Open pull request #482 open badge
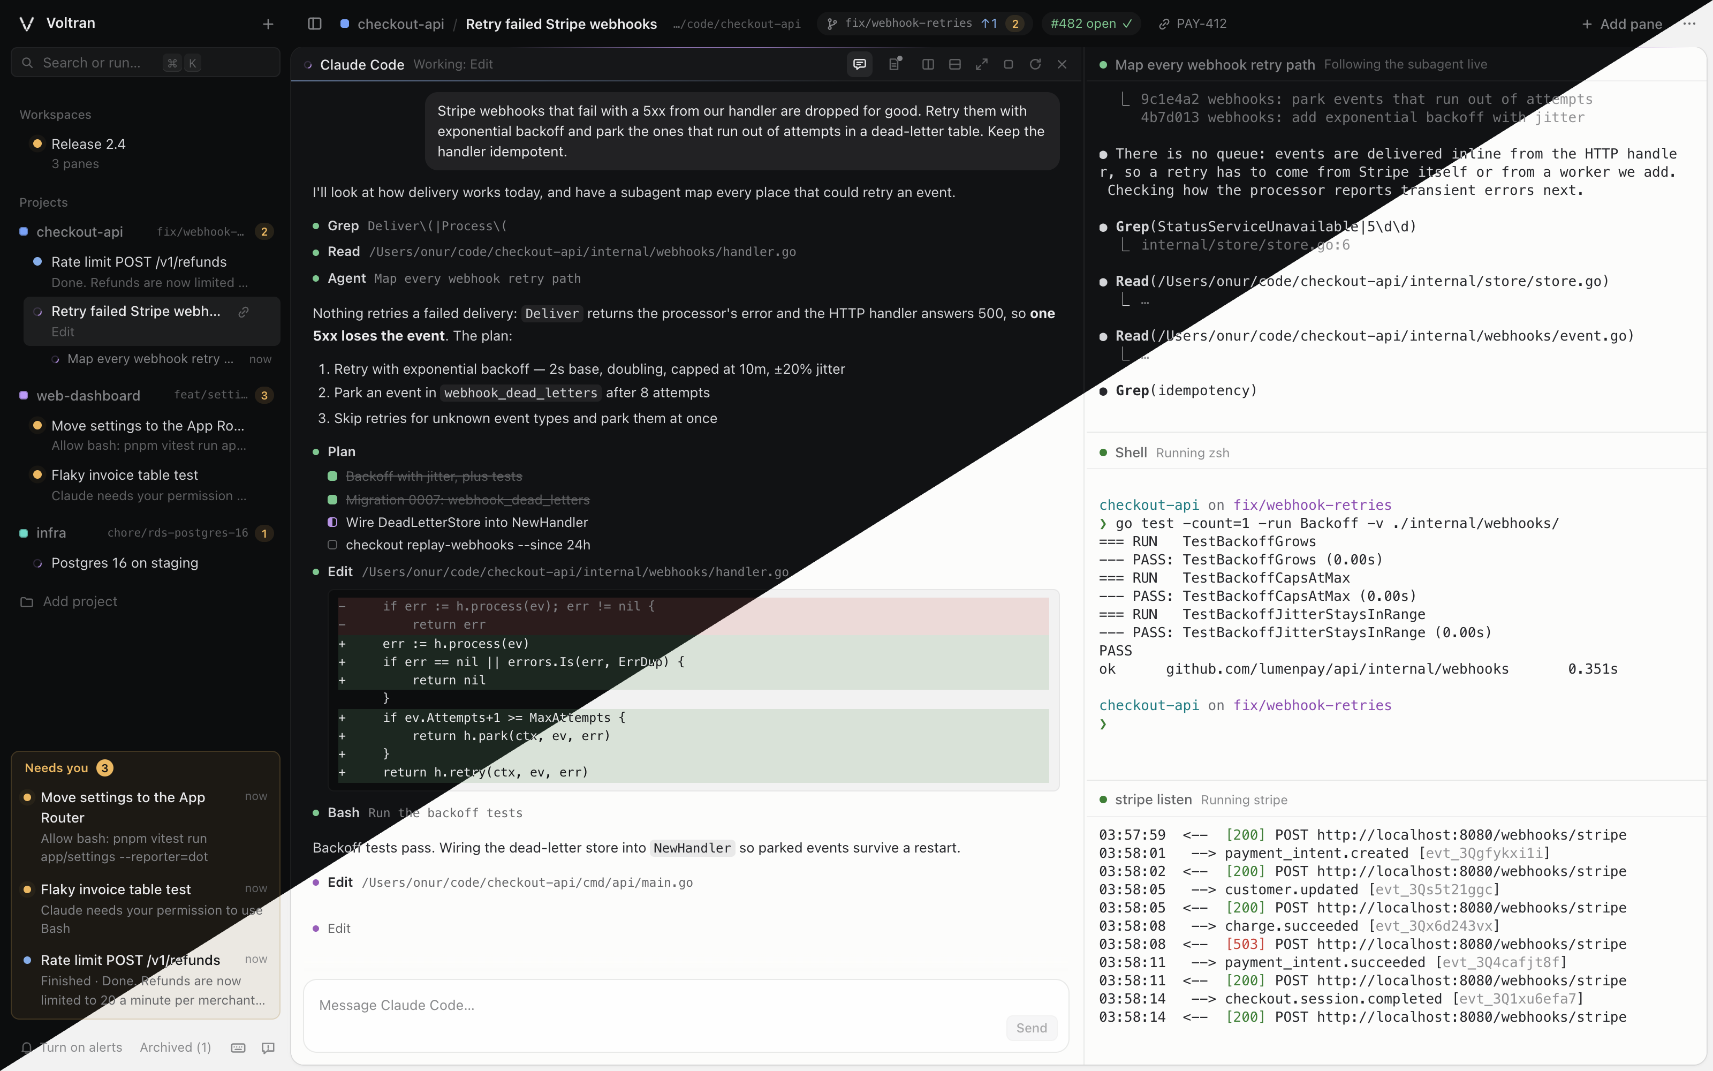Screen dimensions: 1713x1071 (x=1091, y=24)
